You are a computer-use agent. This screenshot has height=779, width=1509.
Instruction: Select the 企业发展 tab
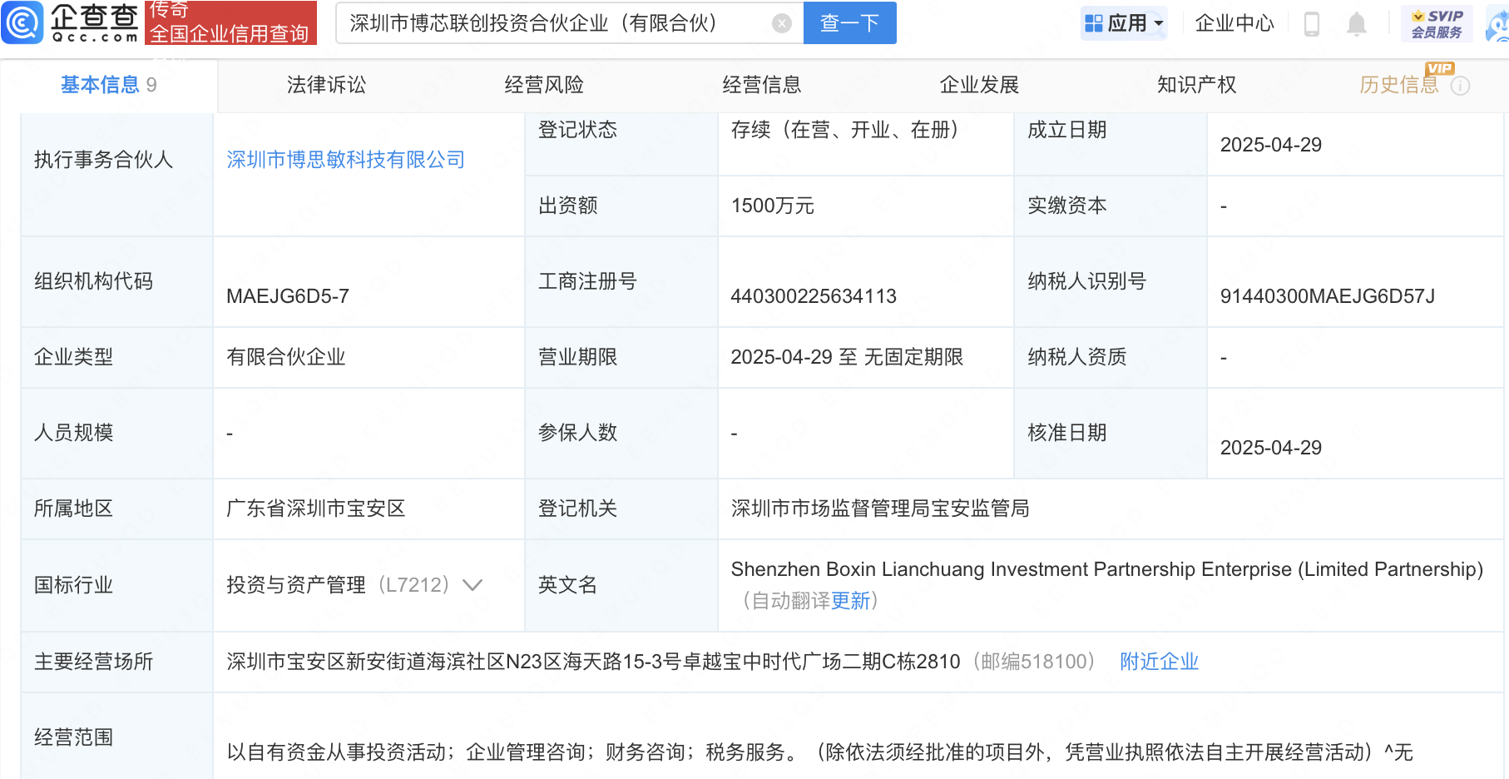pyautogui.click(x=979, y=85)
